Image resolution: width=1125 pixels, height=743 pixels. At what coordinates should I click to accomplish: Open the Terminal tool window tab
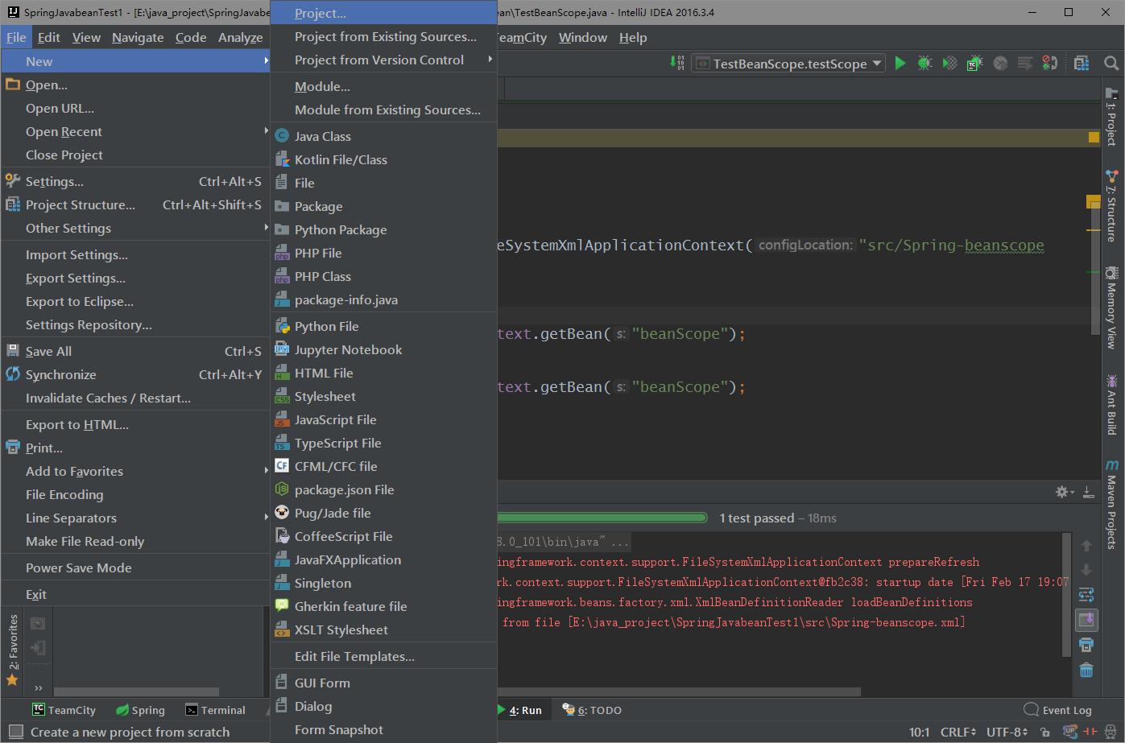[x=216, y=710]
